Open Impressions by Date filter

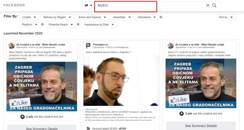(x=99, y=25)
